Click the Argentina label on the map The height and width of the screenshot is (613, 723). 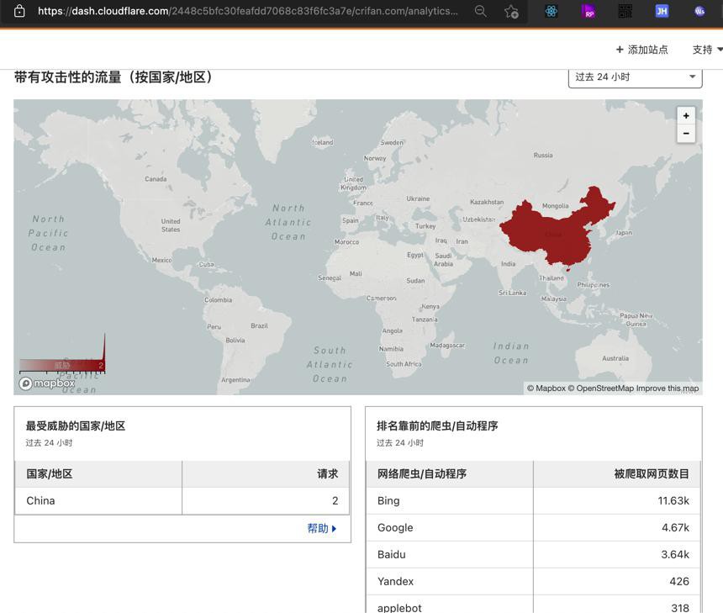(x=235, y=380)
